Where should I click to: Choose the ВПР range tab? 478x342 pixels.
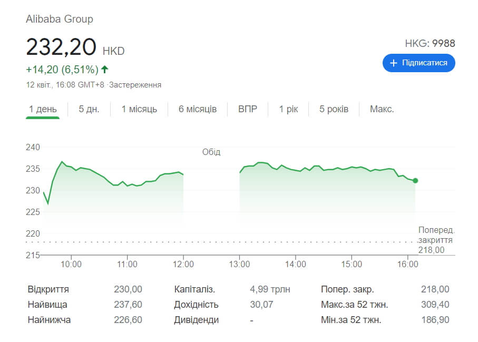tap(248, 109)
